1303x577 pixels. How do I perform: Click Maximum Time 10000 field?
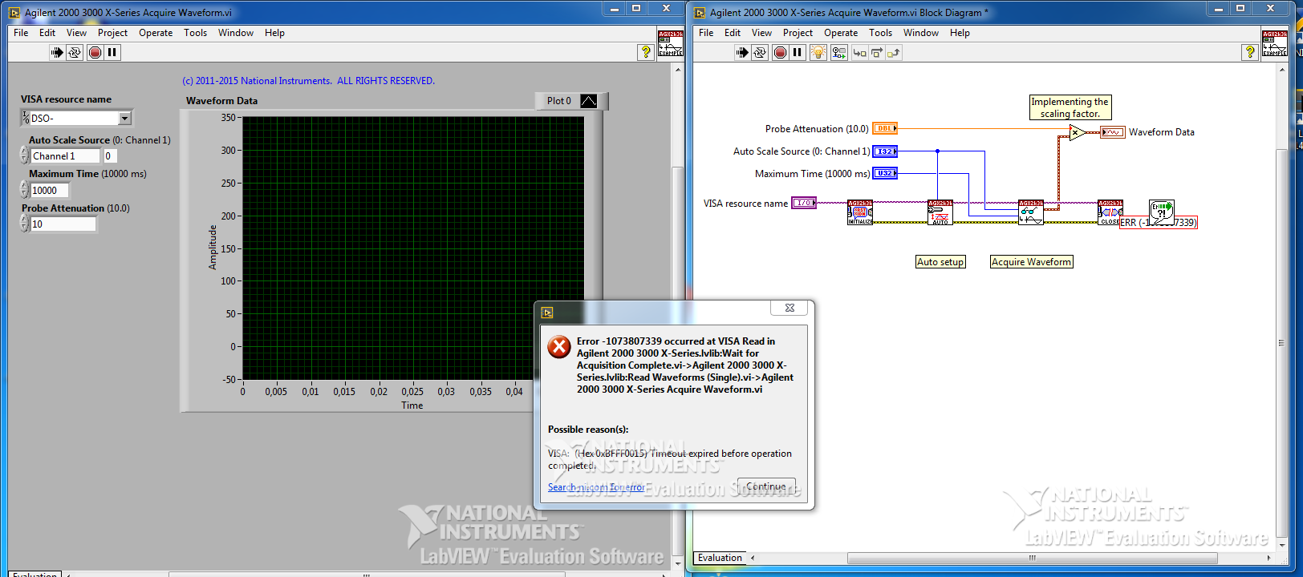tap(50, 190)
